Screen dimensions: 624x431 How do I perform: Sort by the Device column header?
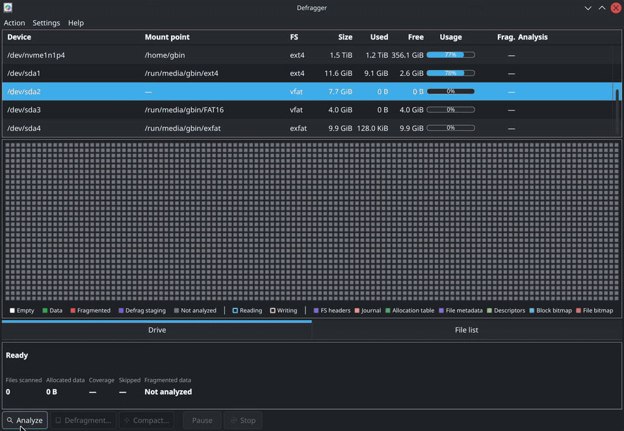click(19, 37)
